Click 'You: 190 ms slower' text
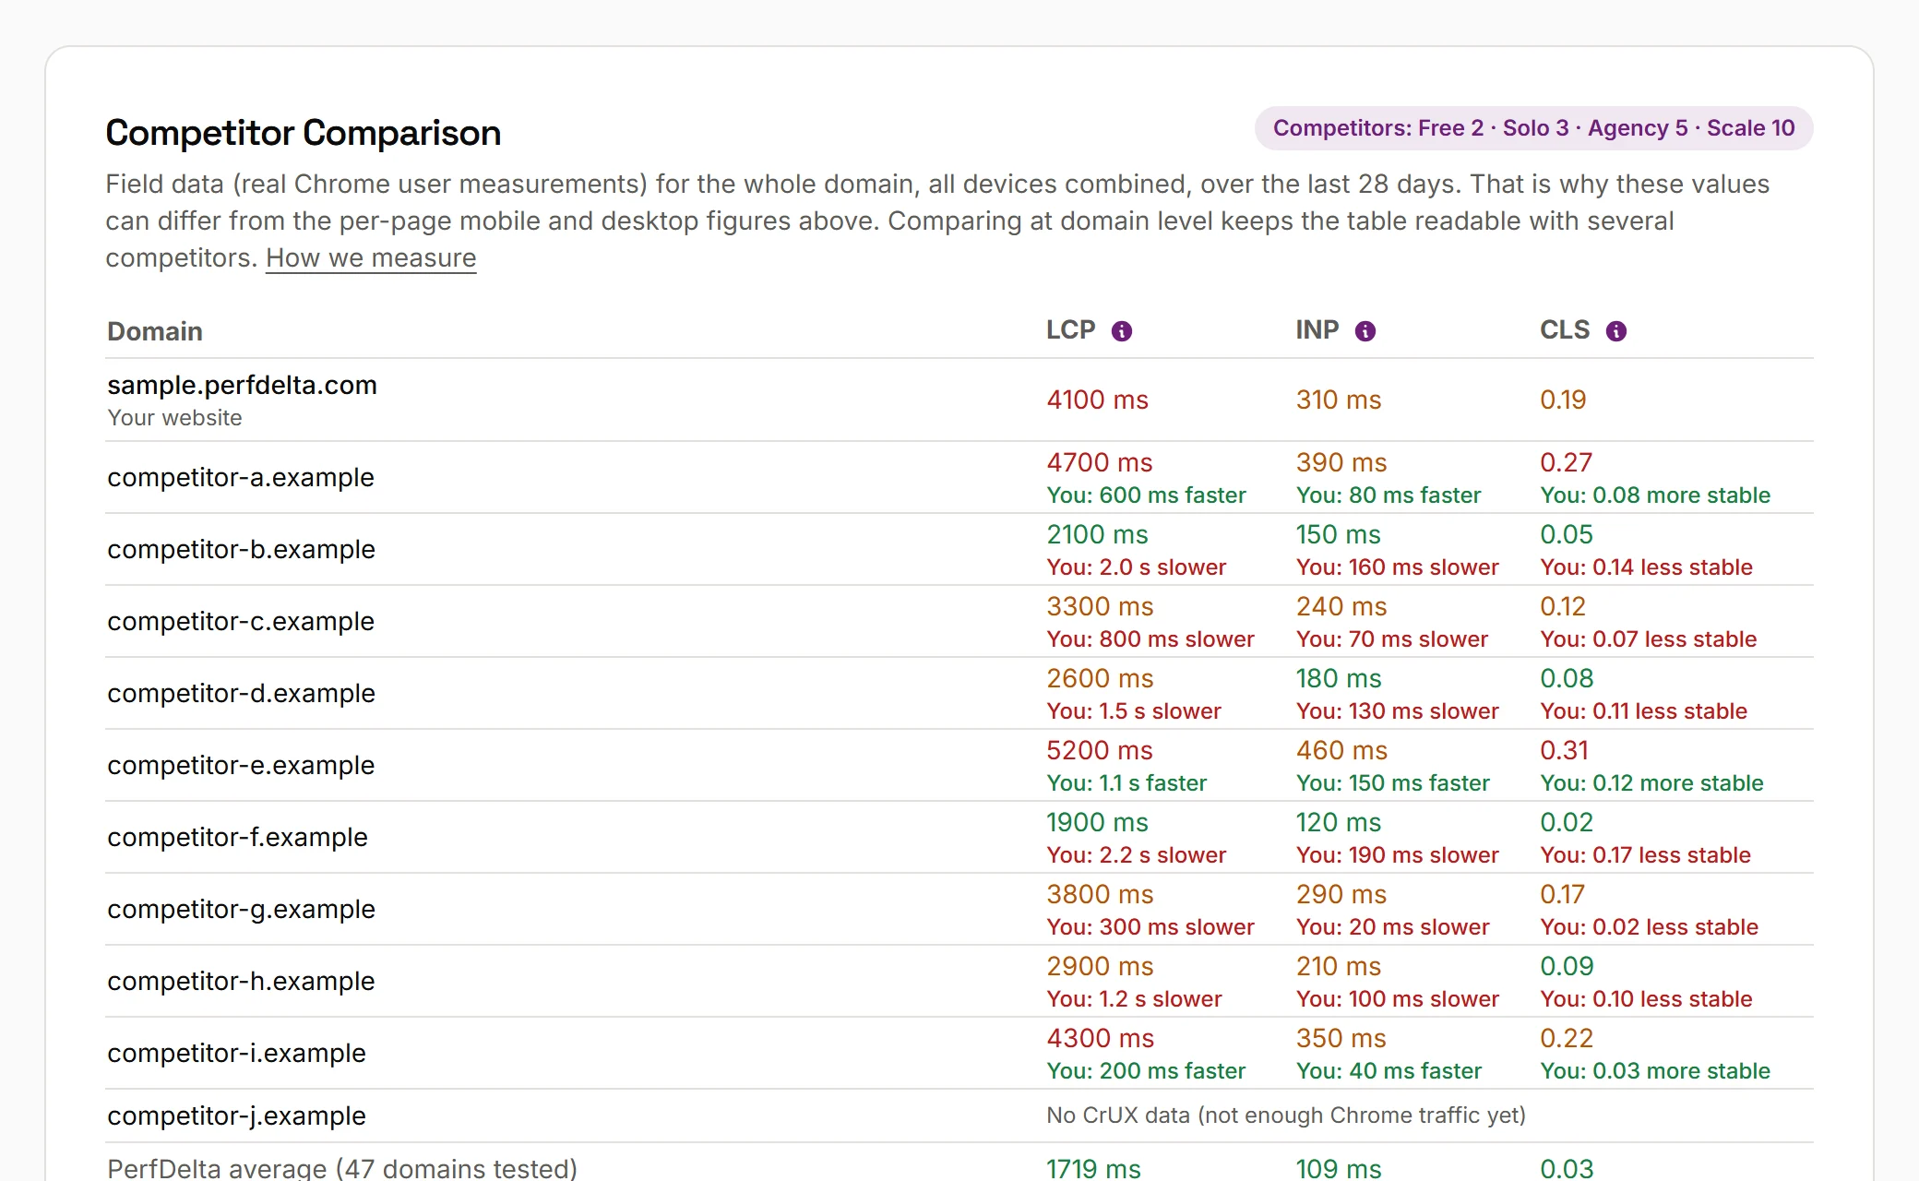 tap(1397, 855)
